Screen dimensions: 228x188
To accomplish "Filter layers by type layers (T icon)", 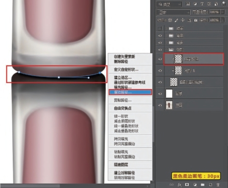I will (x=202, y=4).
